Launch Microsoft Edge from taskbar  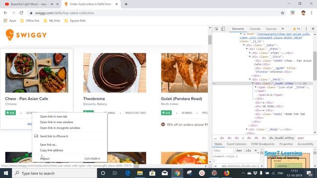(x=128, y=173)
